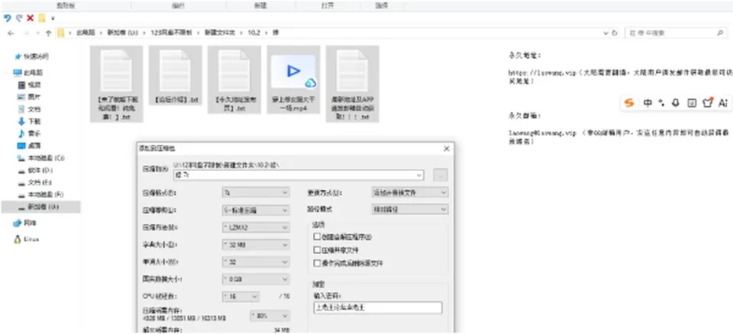Viewport: 733px width, 334px height.
Task: Open the word size dropdown showing 32
Action: (256, 262)
